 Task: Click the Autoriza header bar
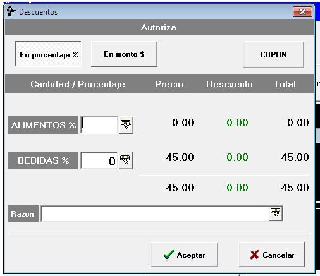tap(159, 27)
